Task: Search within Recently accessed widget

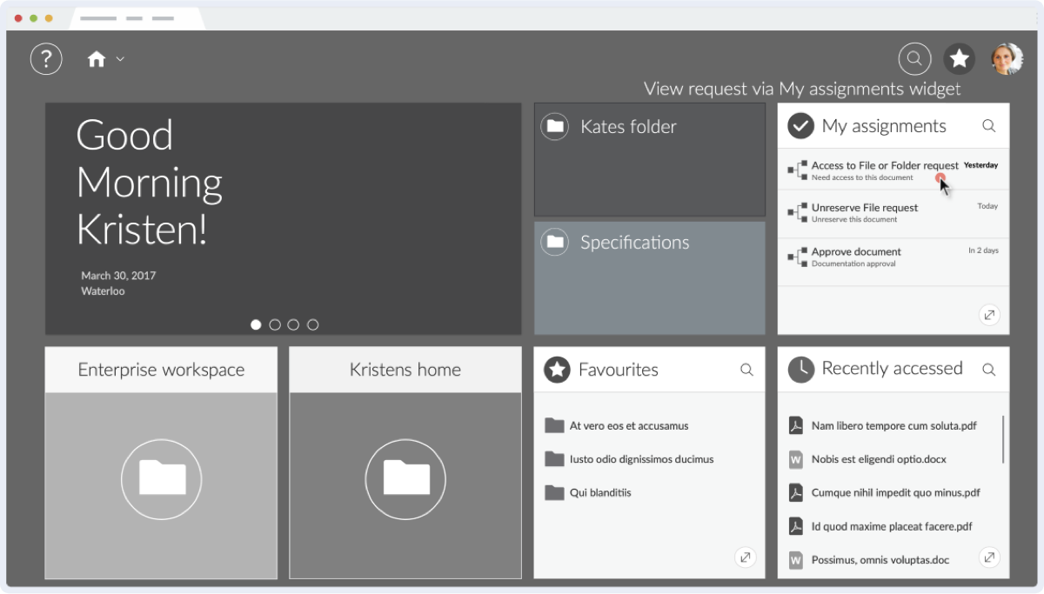Action: pos(988,370)
